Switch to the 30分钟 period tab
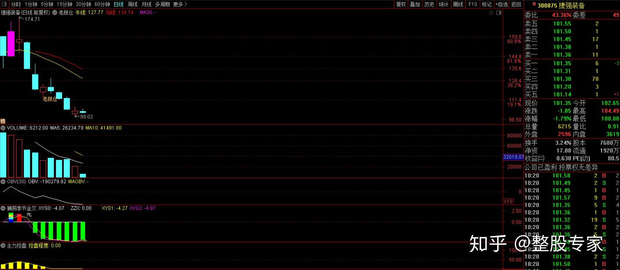This screenshot has height=270, width=620. [83, 4]
